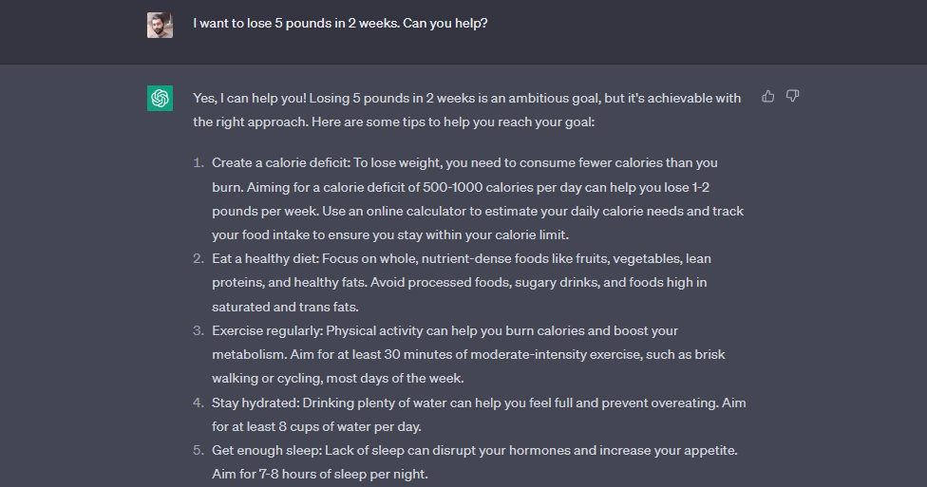927x487 pixels.
Task: Click the list number 3 marker
Action: tap(199, 331)
